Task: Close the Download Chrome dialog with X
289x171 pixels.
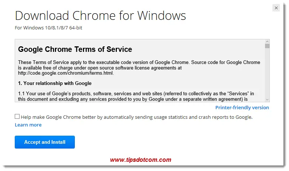Action: (276, 8)
